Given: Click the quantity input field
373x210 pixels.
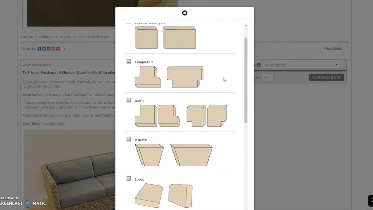Looking at the screenshot, I should point(268,78).
